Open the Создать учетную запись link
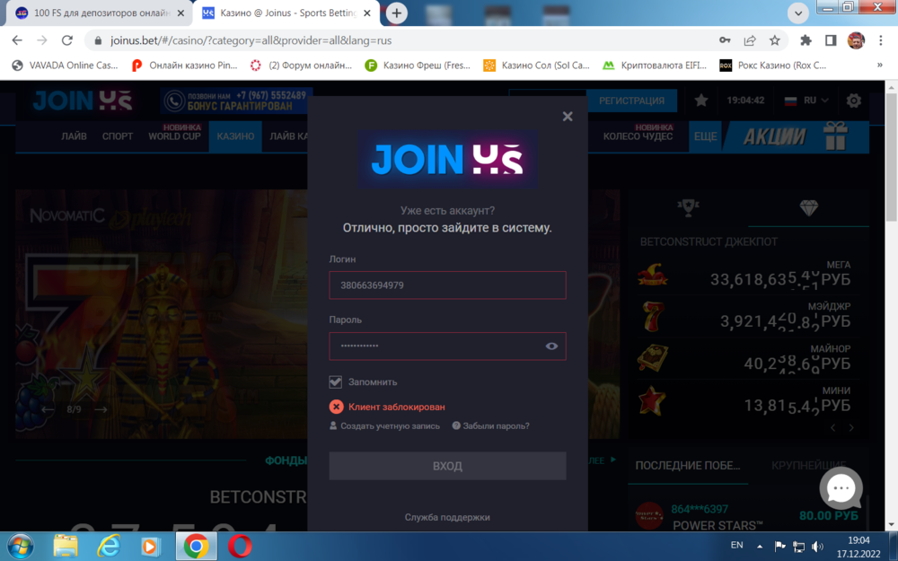 click(385, 425)
